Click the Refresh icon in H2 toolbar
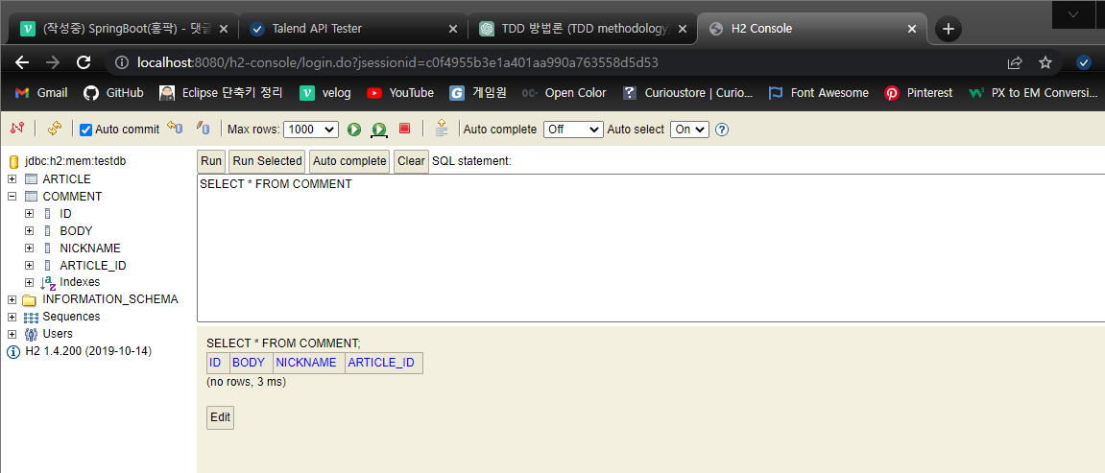This screenshot has height=473, width=1105. coord(55,129)
